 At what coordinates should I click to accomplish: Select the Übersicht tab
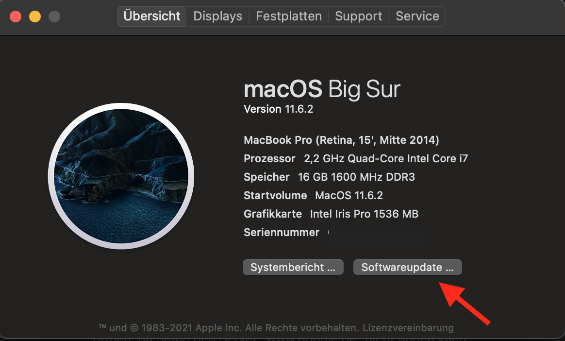pyautogui.click(x=152, y=16)
